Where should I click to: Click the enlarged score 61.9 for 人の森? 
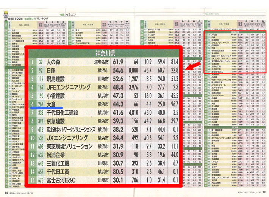pos(118,62)
